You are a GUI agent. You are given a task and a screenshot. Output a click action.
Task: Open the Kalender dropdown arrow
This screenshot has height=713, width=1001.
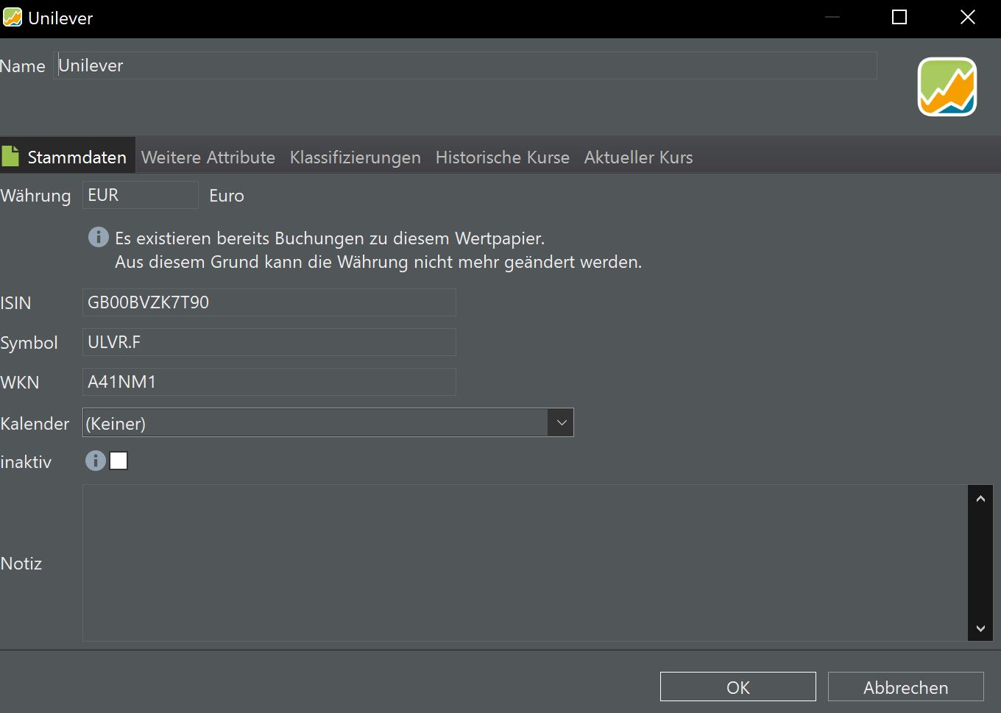(561, 423)
